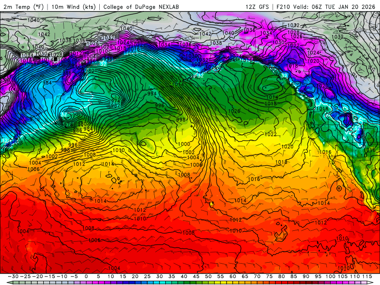Click the 55 temperature scale label

click(x=220, y=276)
